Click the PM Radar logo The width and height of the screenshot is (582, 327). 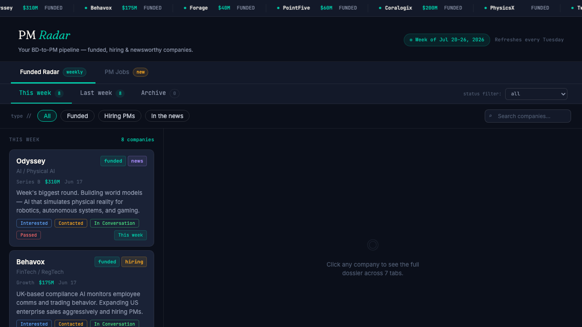44,35
